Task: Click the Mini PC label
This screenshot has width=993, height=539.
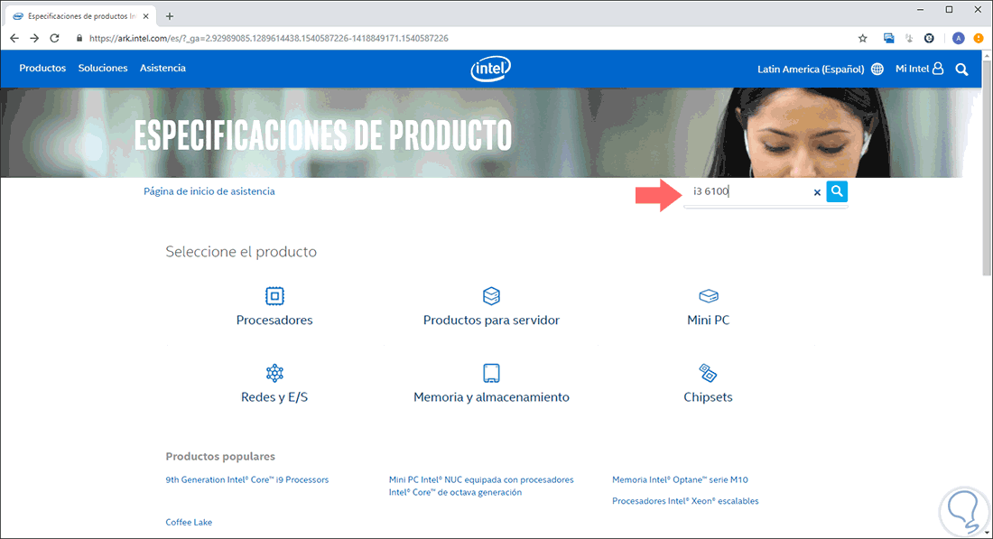Action: tap(708, 321)
